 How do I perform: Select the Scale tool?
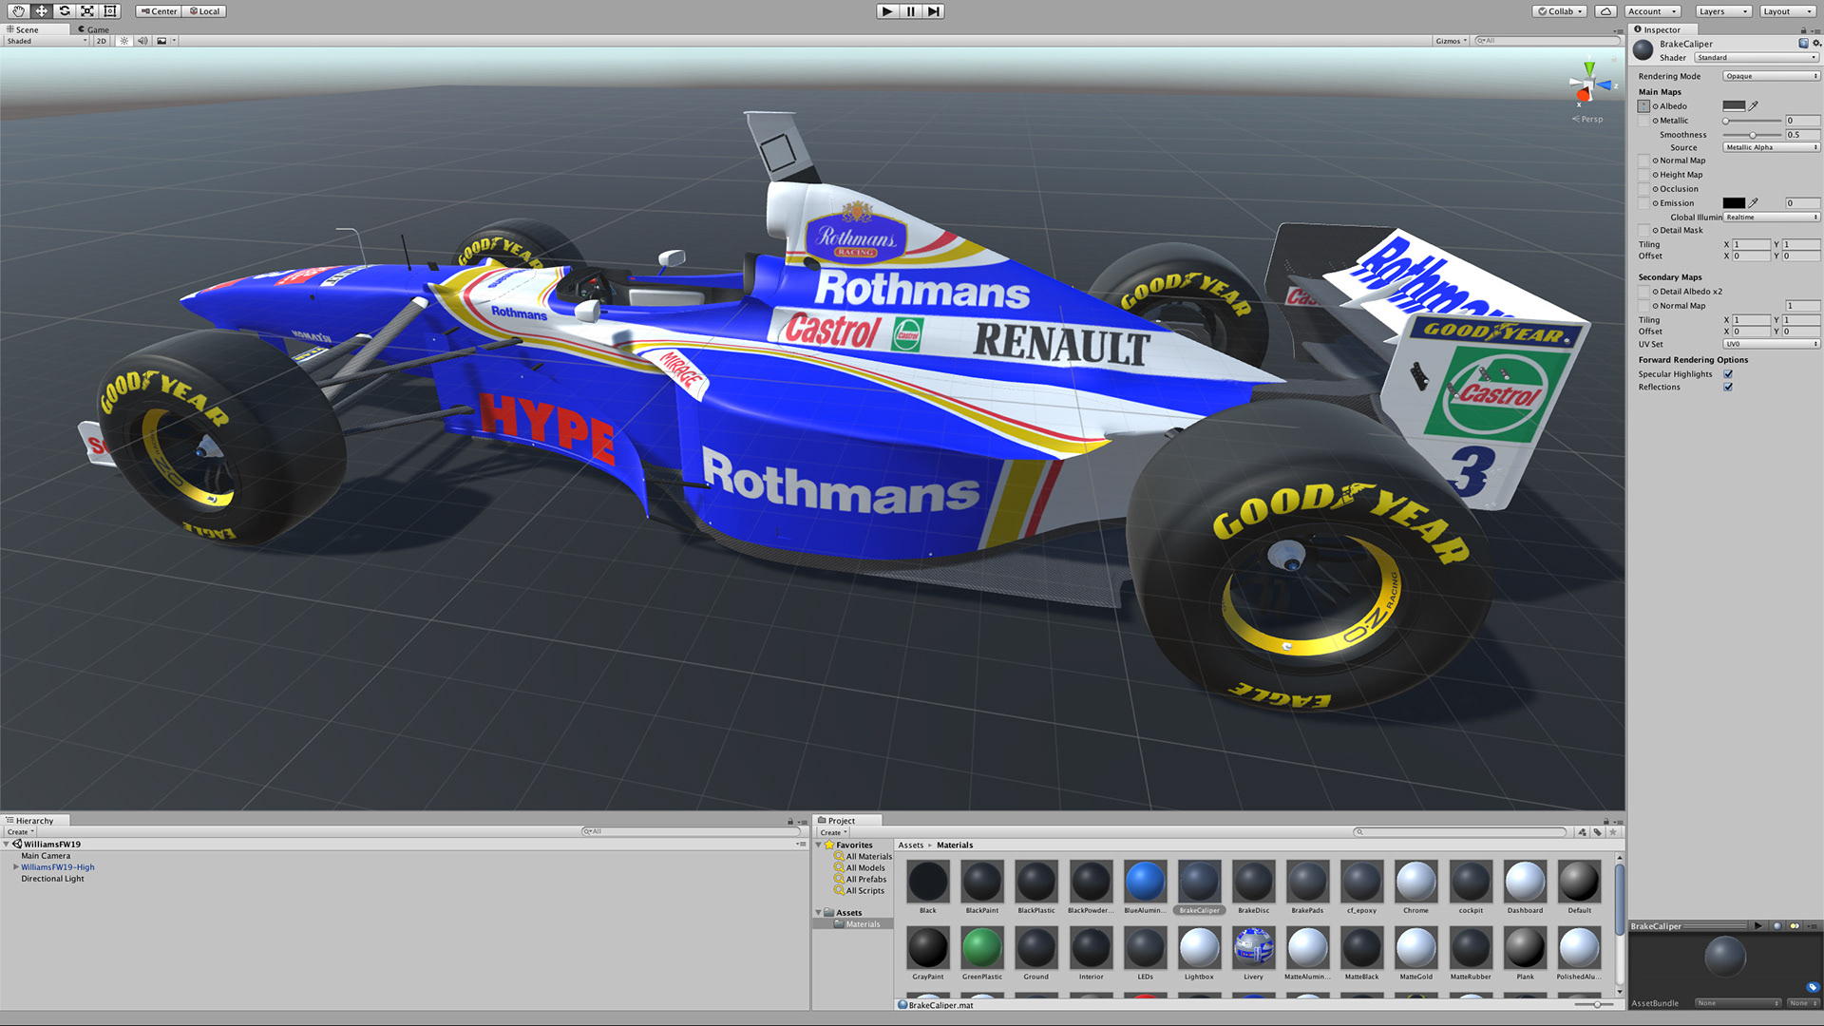coord(87,11)
